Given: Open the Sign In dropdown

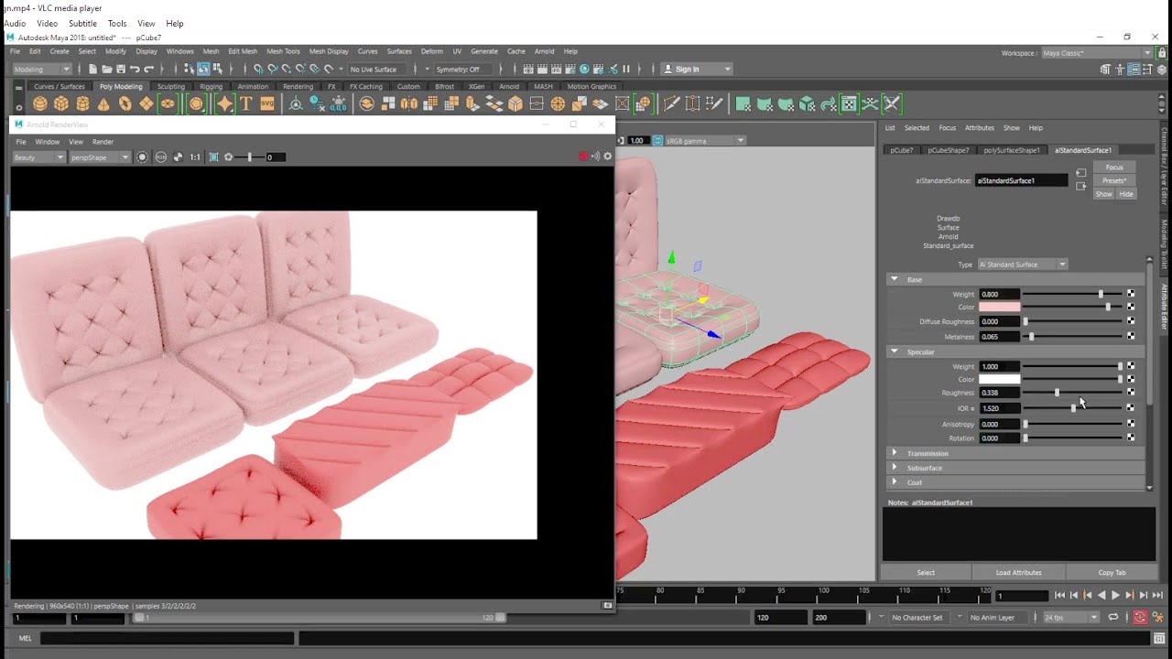Looking at the screenshot, I should [x=697, y=69].
